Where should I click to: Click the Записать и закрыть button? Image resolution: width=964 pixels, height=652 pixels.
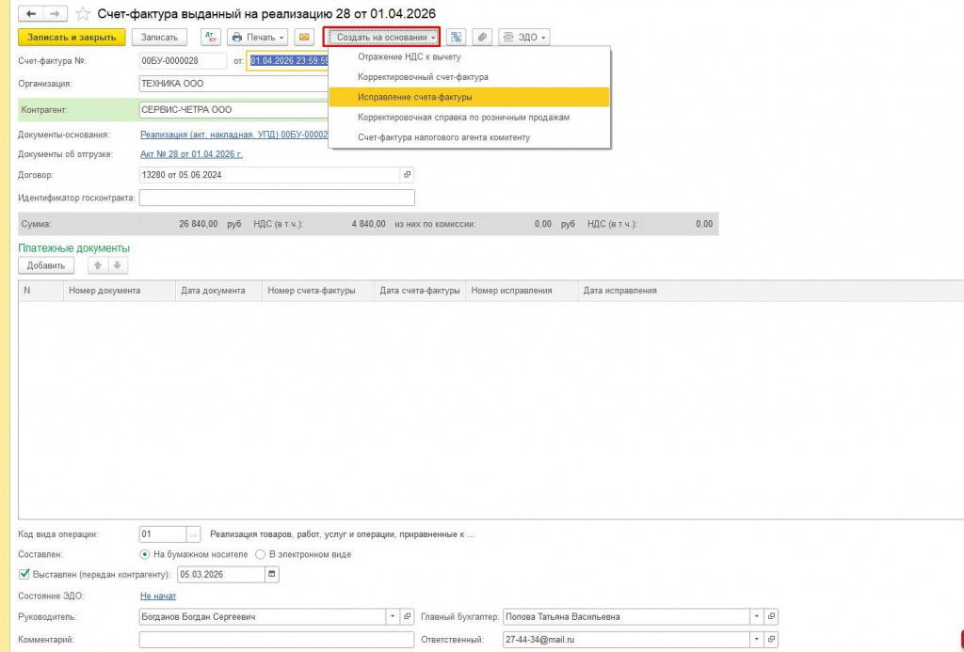[x=72, y=38]
